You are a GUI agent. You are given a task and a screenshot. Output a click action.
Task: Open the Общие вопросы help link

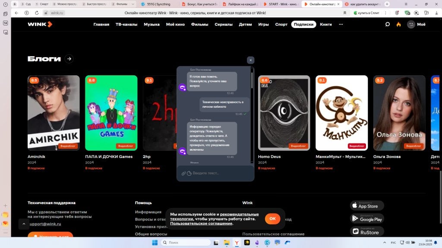click(x=151, y=234)
